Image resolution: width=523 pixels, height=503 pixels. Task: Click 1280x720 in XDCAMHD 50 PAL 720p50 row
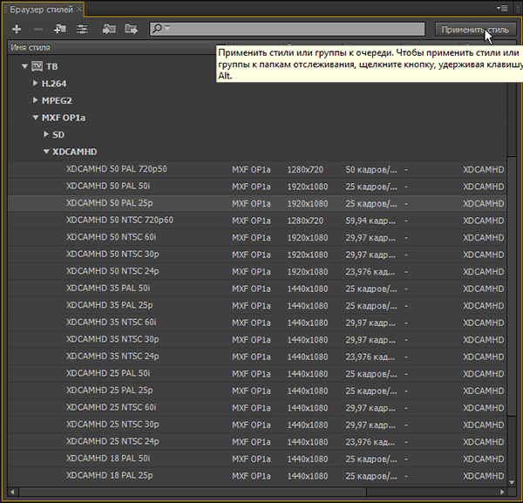click(305, 170)
